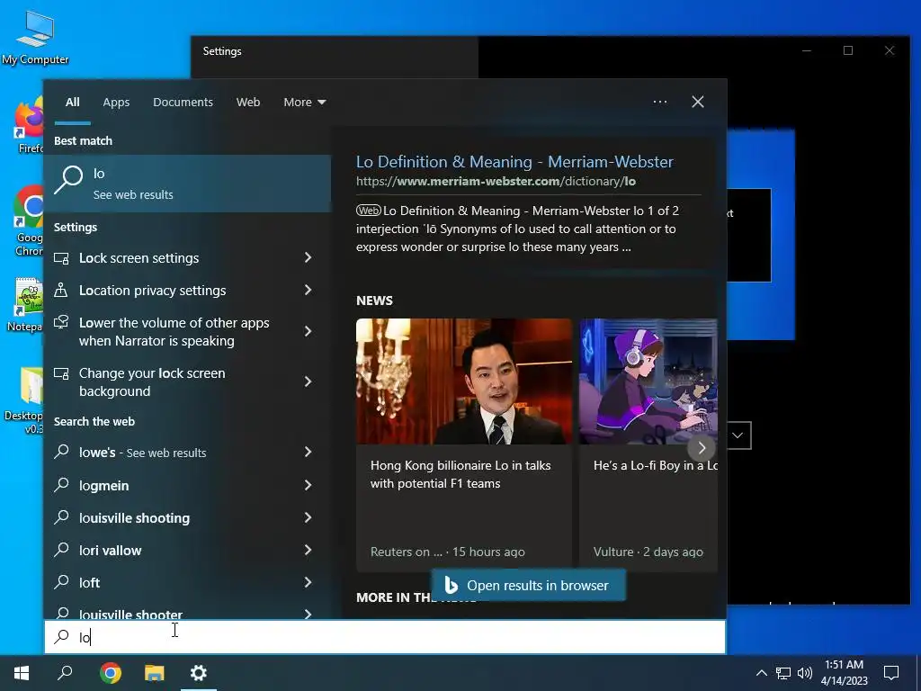Open My Computer desktop icon
Image resolution: width=921 pixels, height=691 pixels.
35,38
